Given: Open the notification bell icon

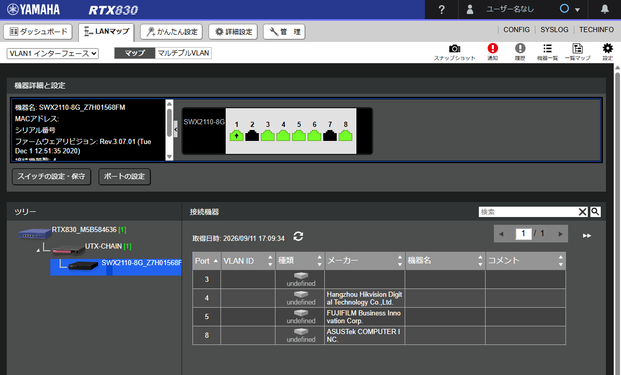Looking at the screenshot, I should [604, 9].
